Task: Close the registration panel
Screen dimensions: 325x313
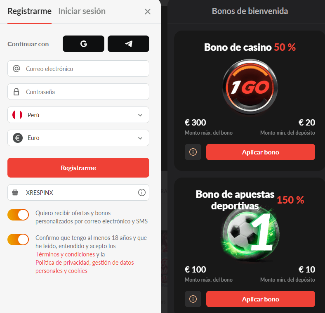Action: [x=148, y=12]
